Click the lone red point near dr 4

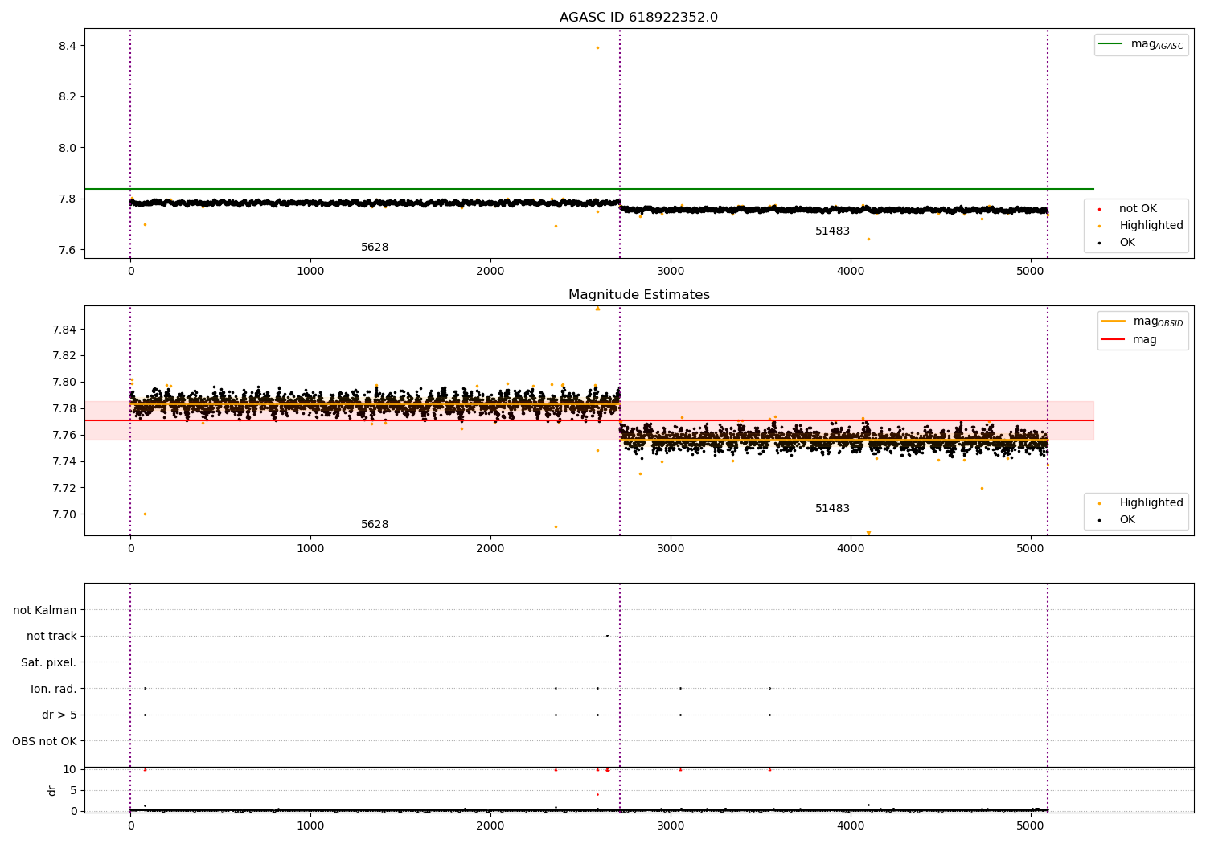point(597,794)
